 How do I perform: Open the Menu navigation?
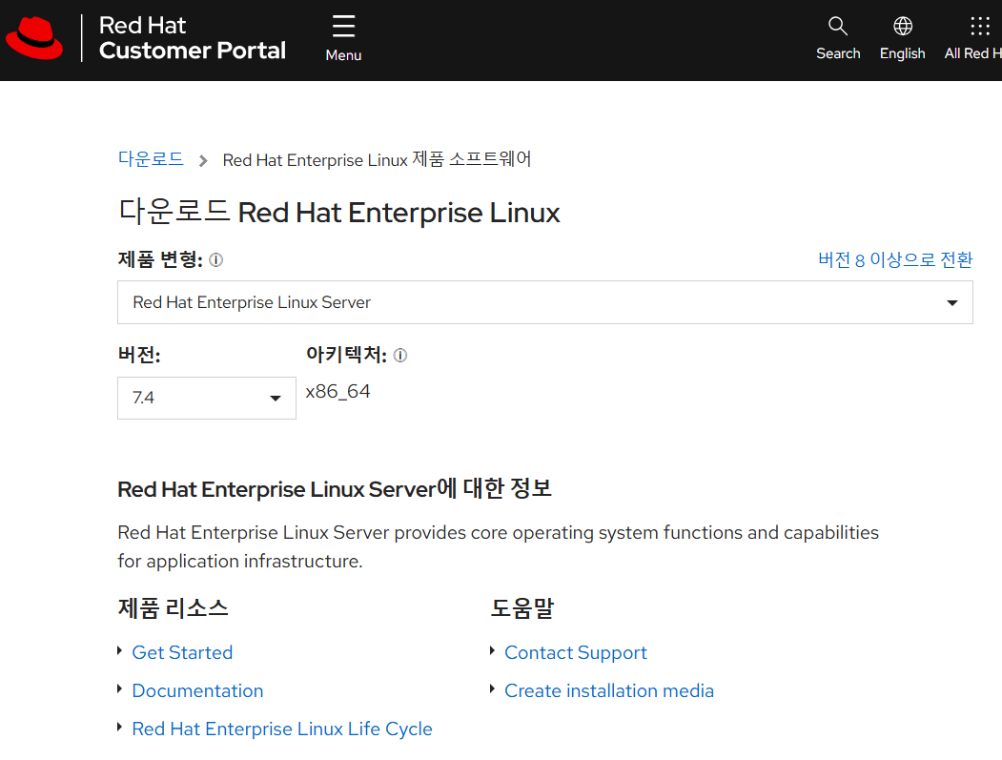342,38
